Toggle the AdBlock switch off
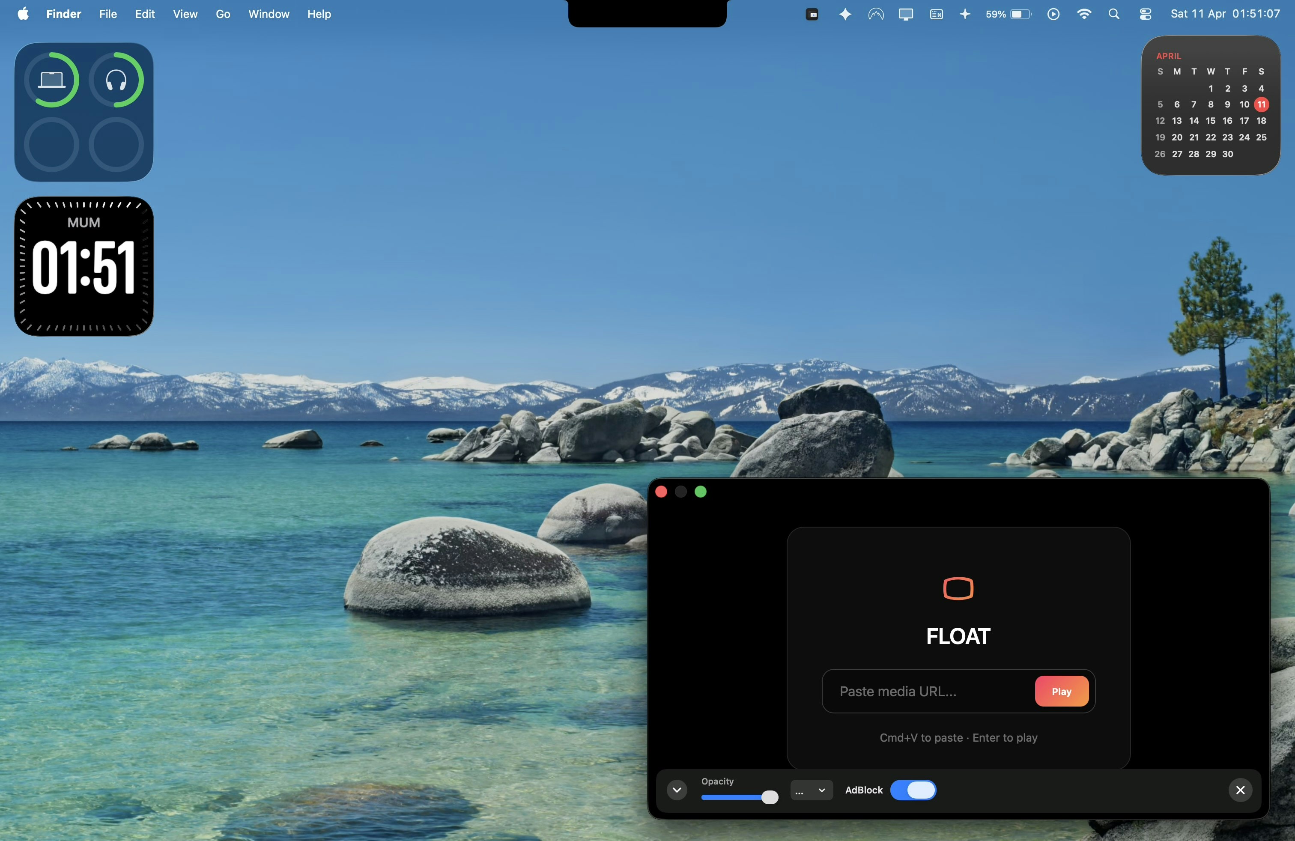The height and width of the screenshot is (841, 1295). tap(913, 790)
